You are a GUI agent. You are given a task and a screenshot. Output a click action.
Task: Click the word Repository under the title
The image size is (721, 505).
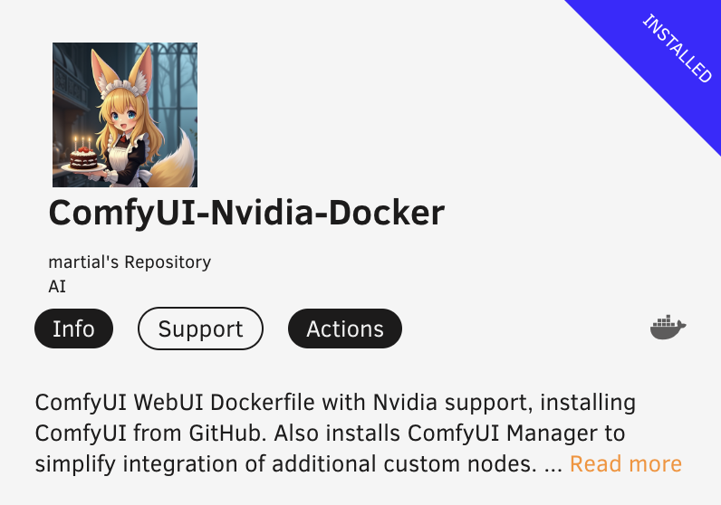[x=168, y=262]
